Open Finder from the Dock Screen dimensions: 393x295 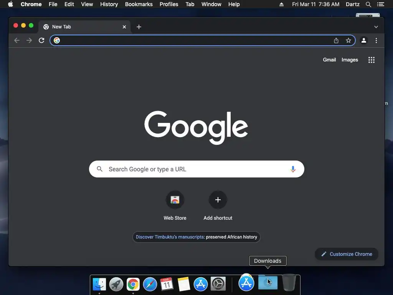tap(99, 284)
